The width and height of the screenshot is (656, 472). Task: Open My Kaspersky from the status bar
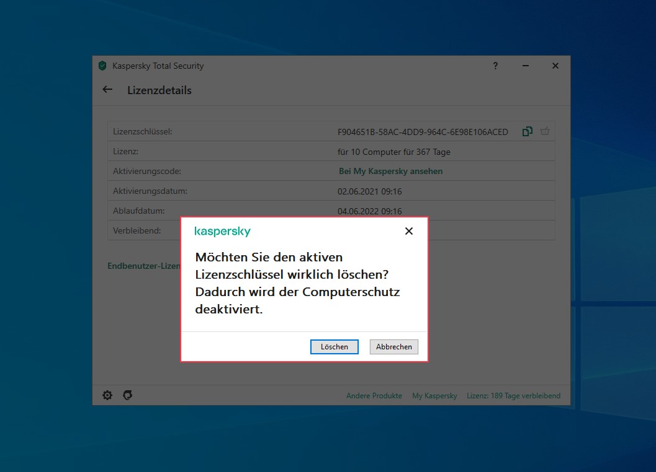434,395
